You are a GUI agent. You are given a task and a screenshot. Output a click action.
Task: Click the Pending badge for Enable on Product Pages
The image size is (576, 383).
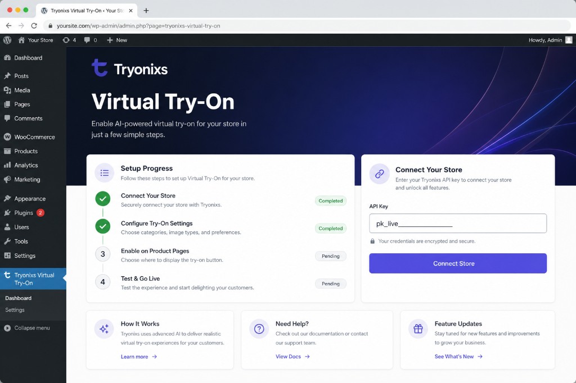coord(331,256)
